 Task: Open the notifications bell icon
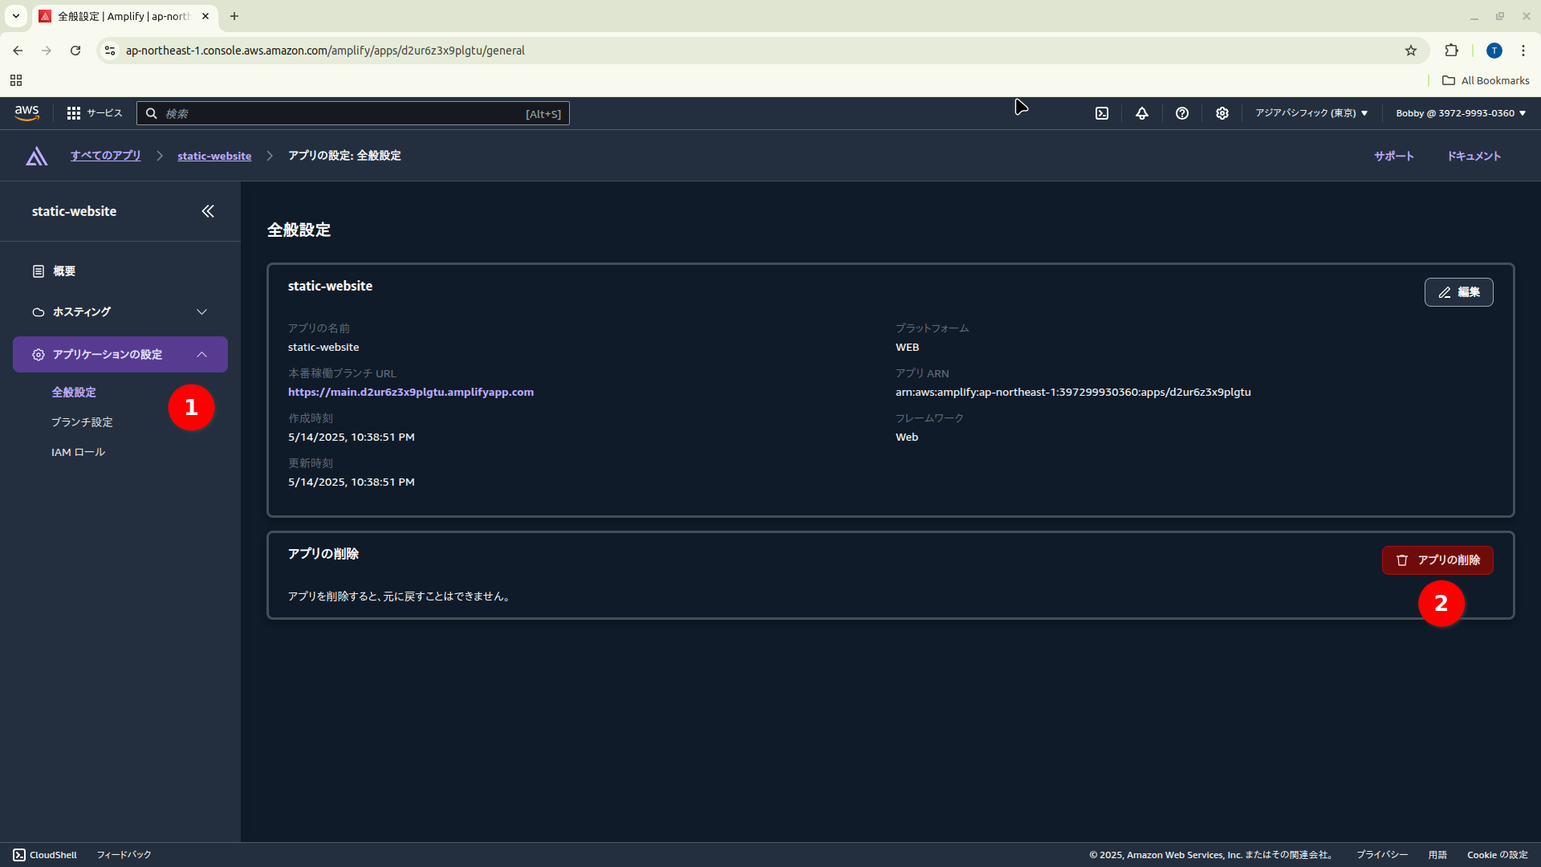pyautogui.click(x=1141, y=113)
